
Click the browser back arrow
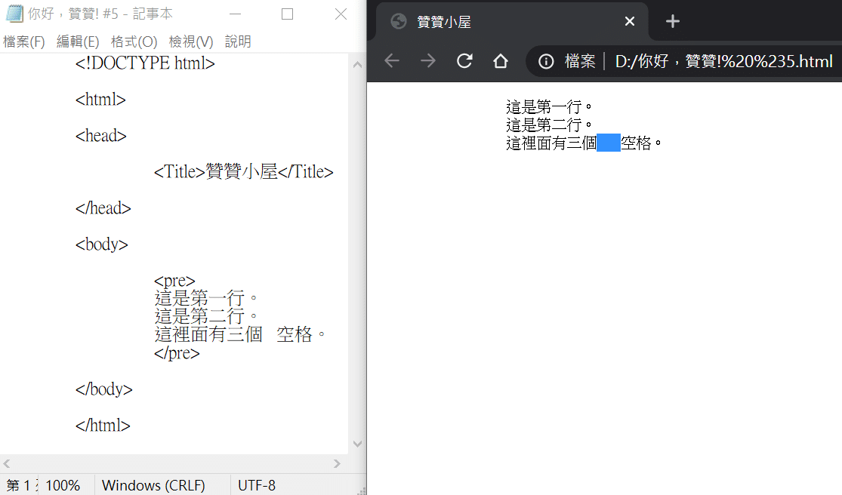tap(392, 61)
